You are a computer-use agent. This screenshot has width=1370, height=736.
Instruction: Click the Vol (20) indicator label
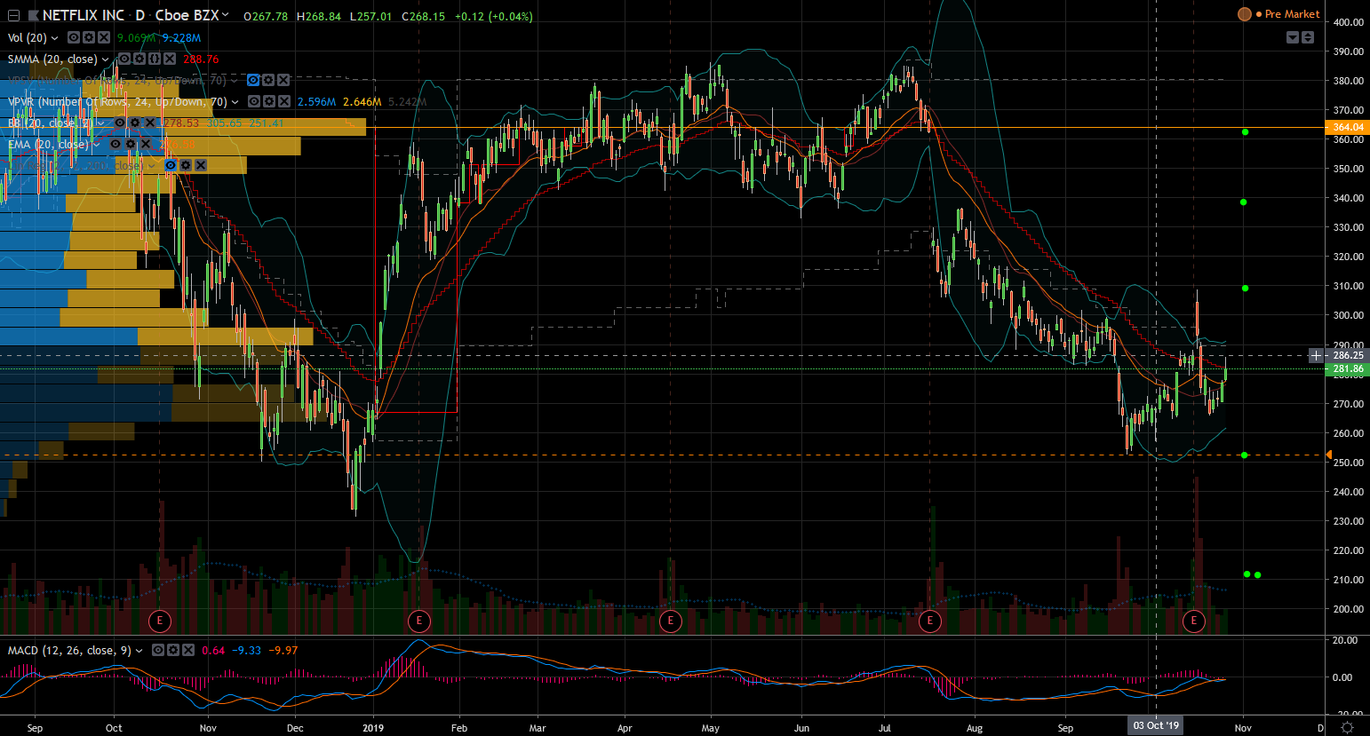click(x=28, y=37)
